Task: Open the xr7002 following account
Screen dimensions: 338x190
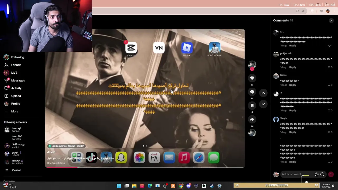Action: tap(13, 154)
